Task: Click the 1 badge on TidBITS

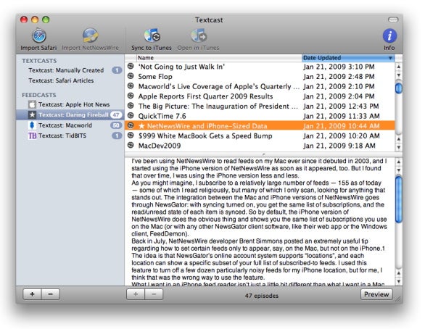Action: pos(117,136)
